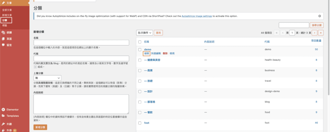
Task: Sort by the 代稱 column header
Action: pyautogui.click(x=267, y=42)
